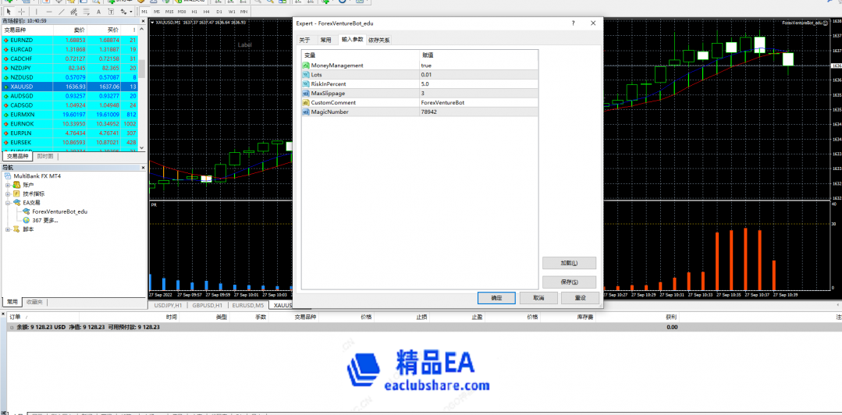This screenshot has height=415, width=842.
Task: Switch chart to W1 timeframe
Action: pyautogui.click(x=232, y=11)
